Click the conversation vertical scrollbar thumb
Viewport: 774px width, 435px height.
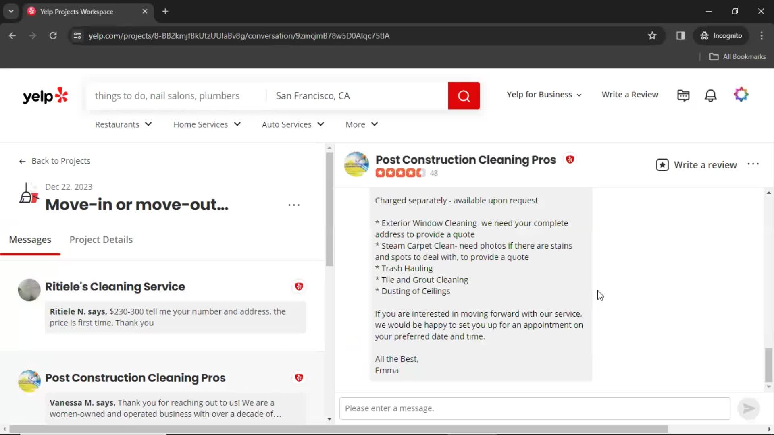(768, 365)
